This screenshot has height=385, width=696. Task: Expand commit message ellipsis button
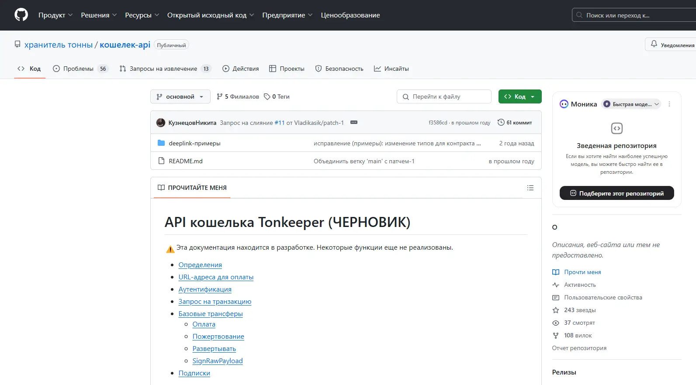pos(354,123)
